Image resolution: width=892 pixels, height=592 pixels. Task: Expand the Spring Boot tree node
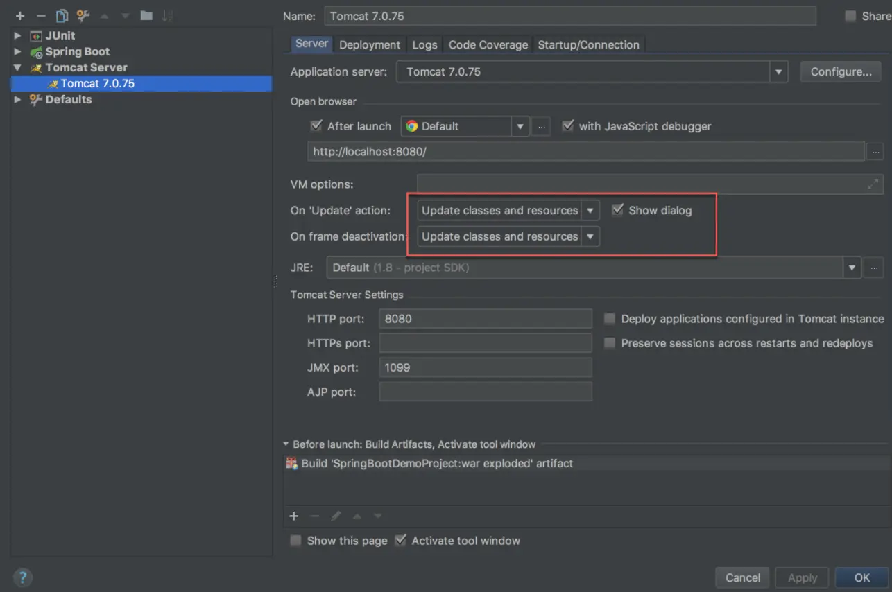18,52
